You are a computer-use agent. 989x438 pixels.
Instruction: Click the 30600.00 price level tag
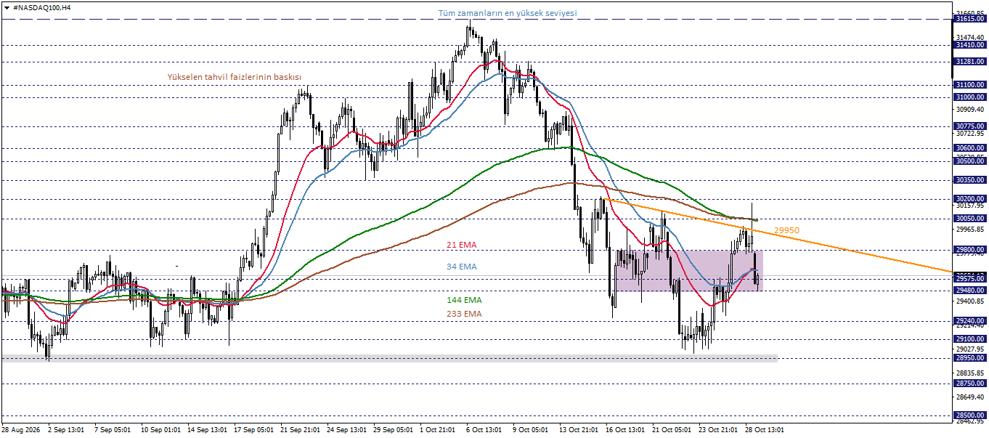[x=969, y=148]
